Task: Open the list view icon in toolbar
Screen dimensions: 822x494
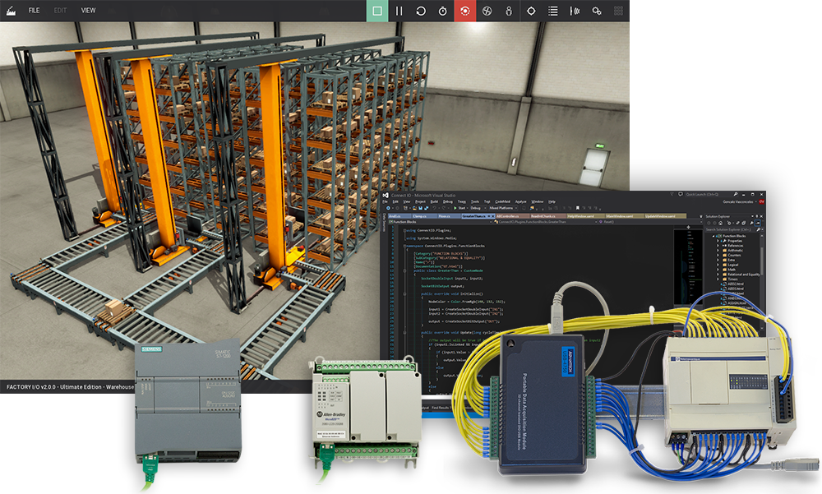Action: tap(553, 11)
